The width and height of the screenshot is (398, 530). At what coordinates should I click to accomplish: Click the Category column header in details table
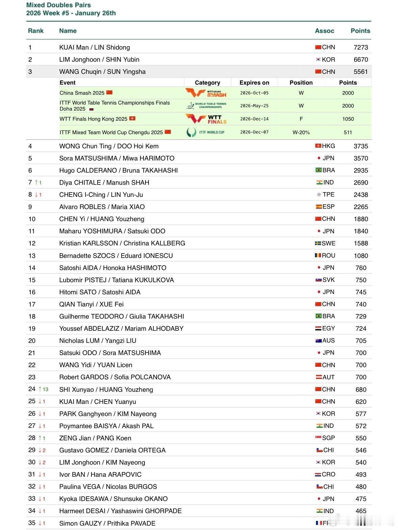pos(207,83)
